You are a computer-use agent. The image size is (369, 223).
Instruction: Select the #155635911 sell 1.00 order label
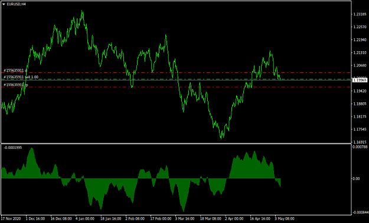[21, 77]
